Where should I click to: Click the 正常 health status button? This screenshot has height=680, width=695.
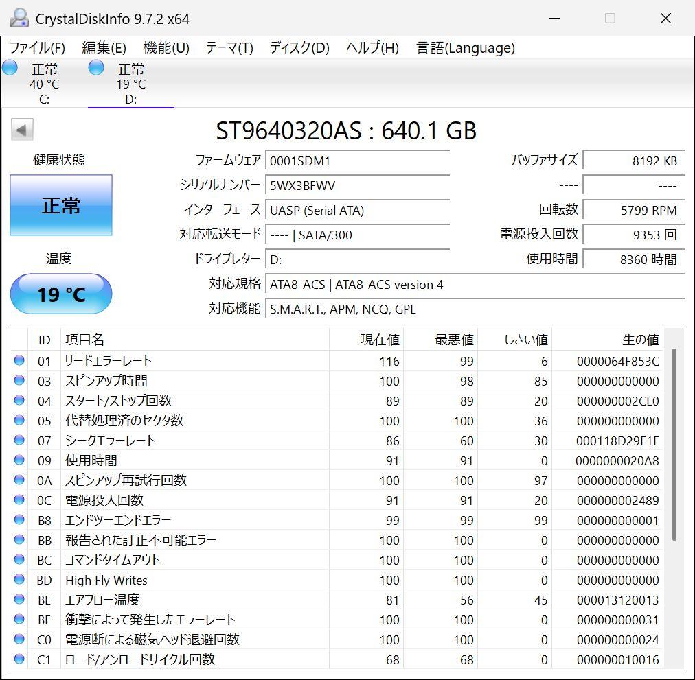(61, 205)
